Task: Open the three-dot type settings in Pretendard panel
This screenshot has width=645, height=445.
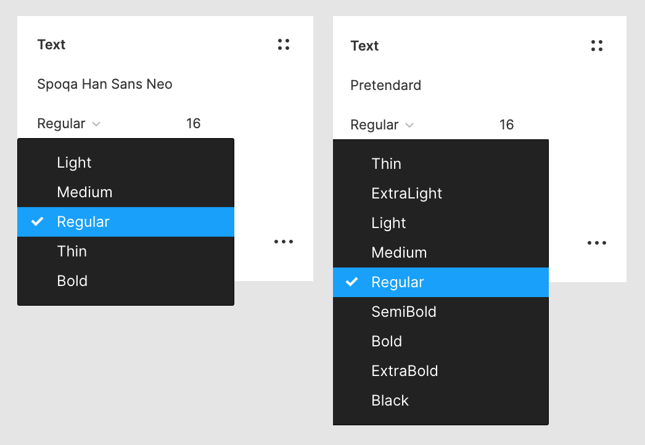Action: point(596,243)
